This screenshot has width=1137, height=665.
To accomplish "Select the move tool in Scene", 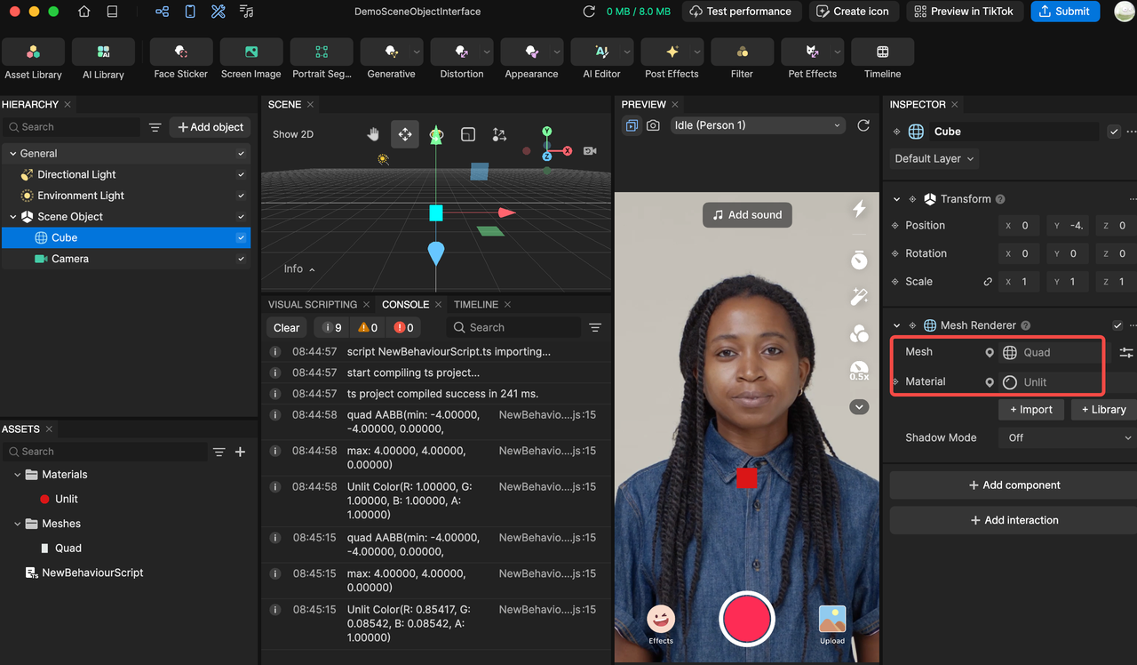I will (405, 134).
